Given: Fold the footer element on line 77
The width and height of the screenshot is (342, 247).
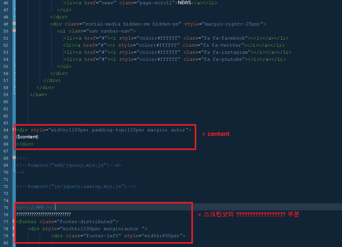Looking at the screenshot, I should point(14,221).
